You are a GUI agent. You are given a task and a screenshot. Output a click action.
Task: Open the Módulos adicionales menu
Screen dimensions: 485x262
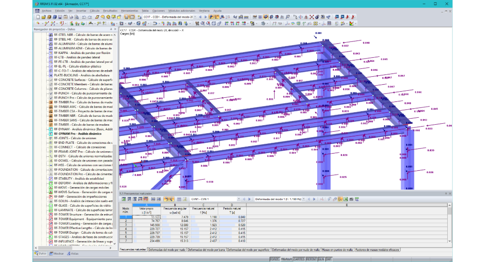pyautogui.click(x=181, y=11)
